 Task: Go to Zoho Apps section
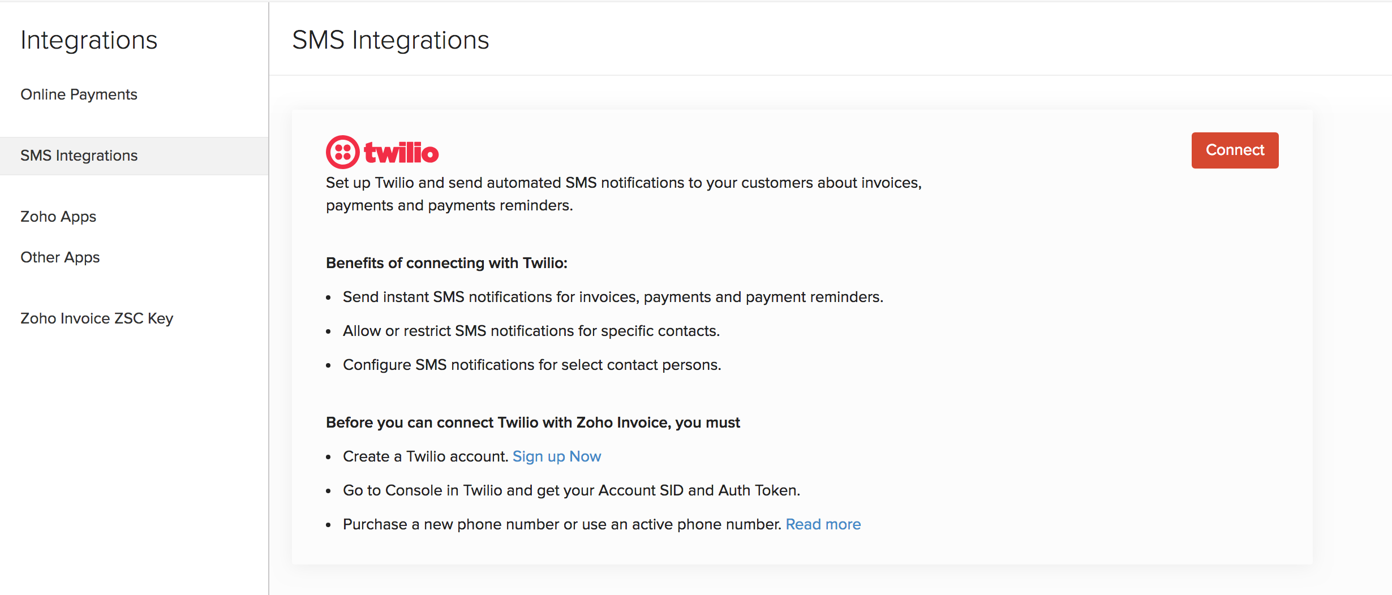tap(58, 217)
